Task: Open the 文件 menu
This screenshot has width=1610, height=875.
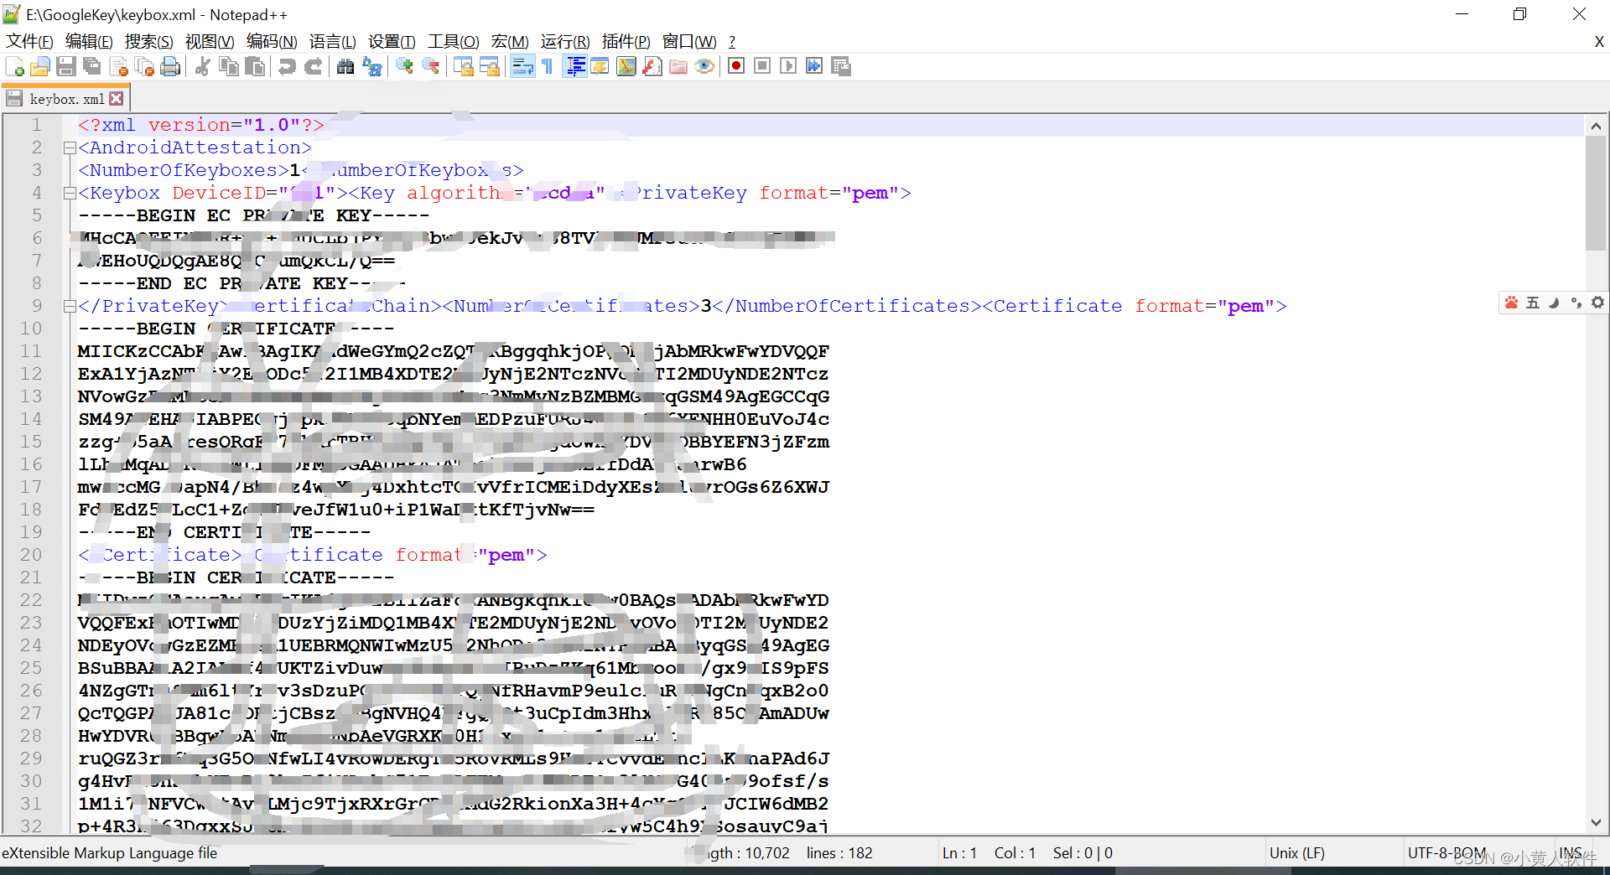Action: click(29, 41)
